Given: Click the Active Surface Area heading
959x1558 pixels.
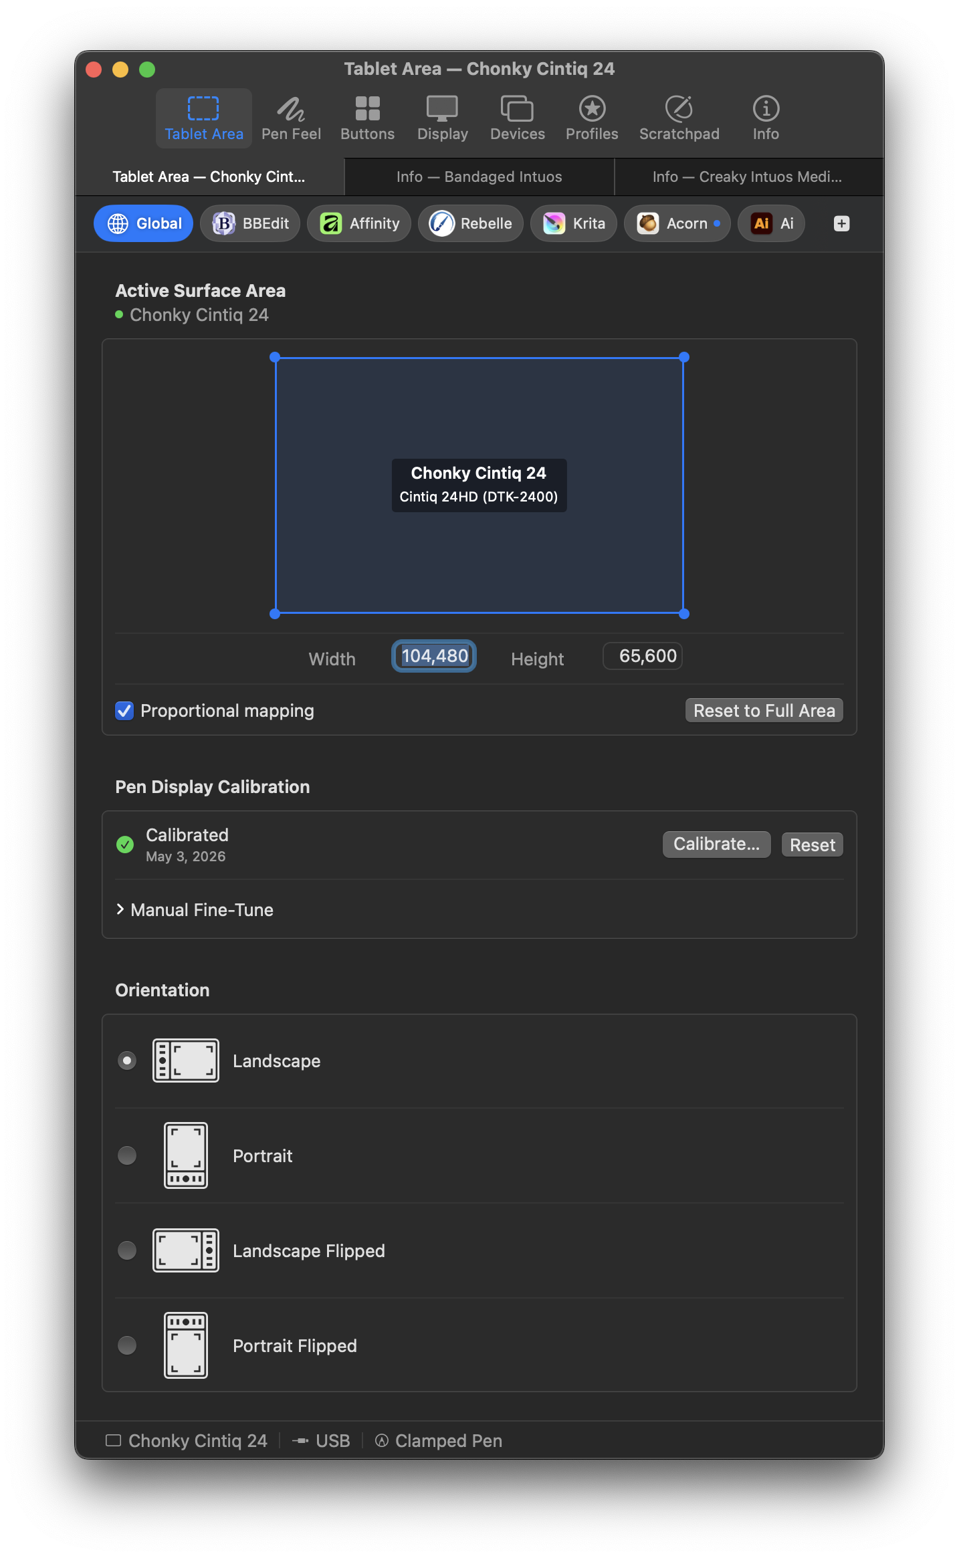Looking at the screenshot, I should [x=201, y=290].
